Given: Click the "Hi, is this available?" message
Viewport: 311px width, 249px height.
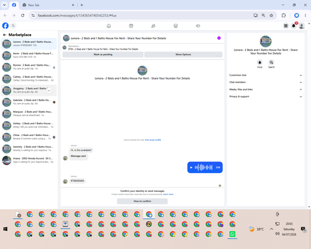Looking at the screenshot, I should [81, 150].
